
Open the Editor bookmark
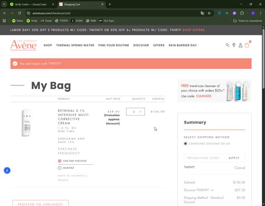[17, 21]
